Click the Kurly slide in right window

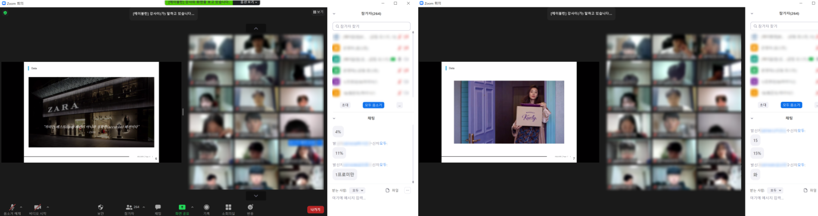coord(509,112)
